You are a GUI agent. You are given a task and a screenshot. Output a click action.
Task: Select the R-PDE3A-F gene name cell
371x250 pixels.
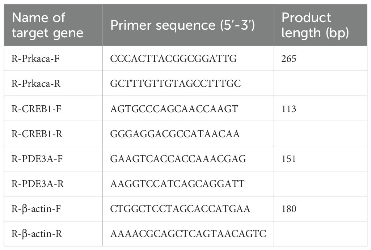(x=34, y=159)
